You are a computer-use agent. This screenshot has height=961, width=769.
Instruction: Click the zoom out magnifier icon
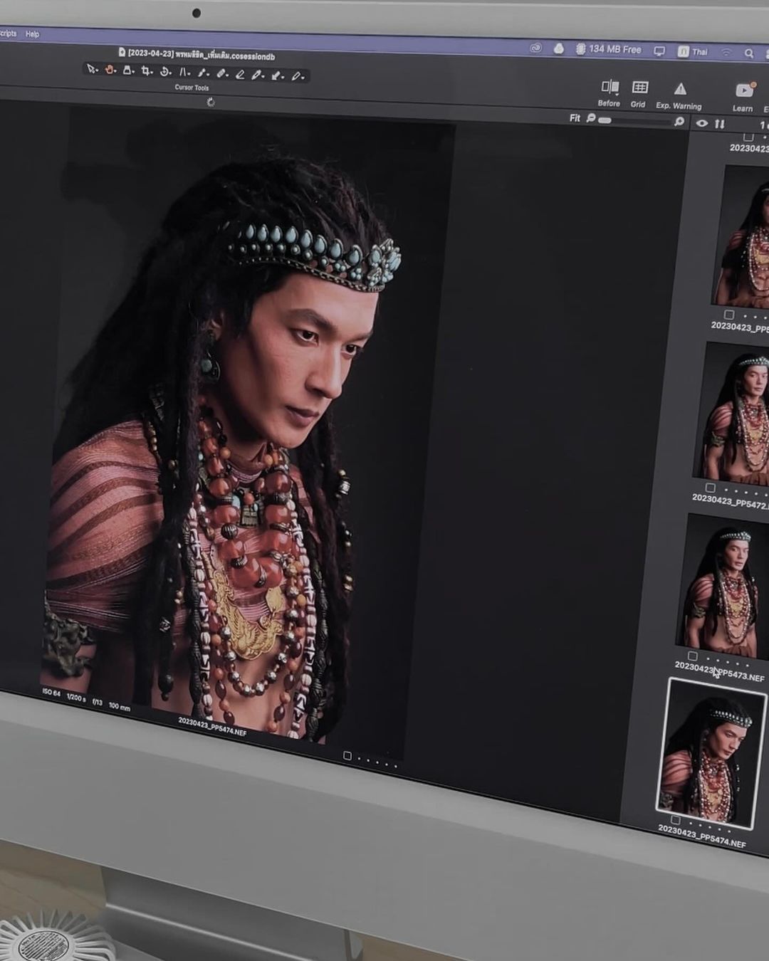click(x=591, y=118)
